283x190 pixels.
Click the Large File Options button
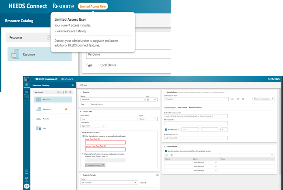[x=95, y=165]
